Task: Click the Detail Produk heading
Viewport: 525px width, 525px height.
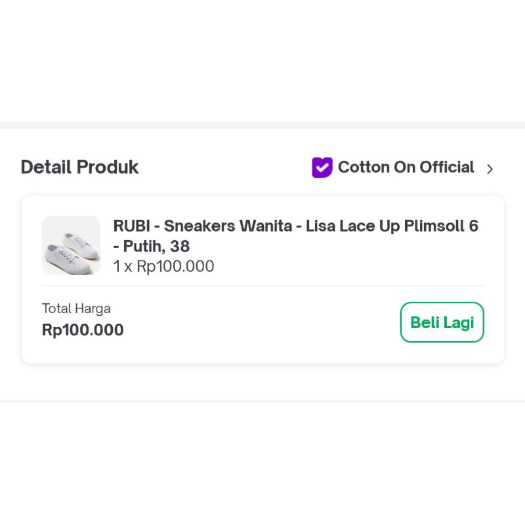Action: tap(79, 167)
